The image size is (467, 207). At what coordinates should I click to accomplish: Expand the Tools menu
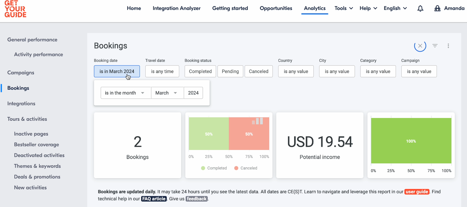(x=344, y=8)
